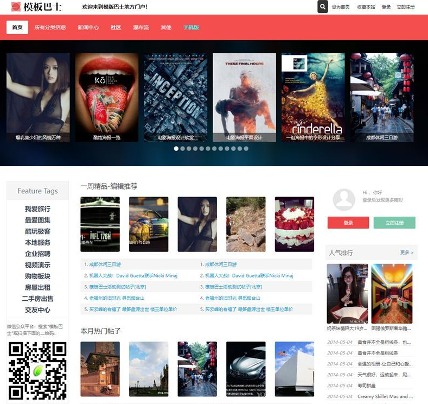This screenshot has height=404, width=428.
Task: Click the gray user avatar icon
Action: point(344,199)
